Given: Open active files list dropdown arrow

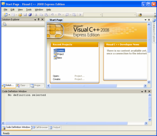Looking at the screenshot, I should point(145,20).
